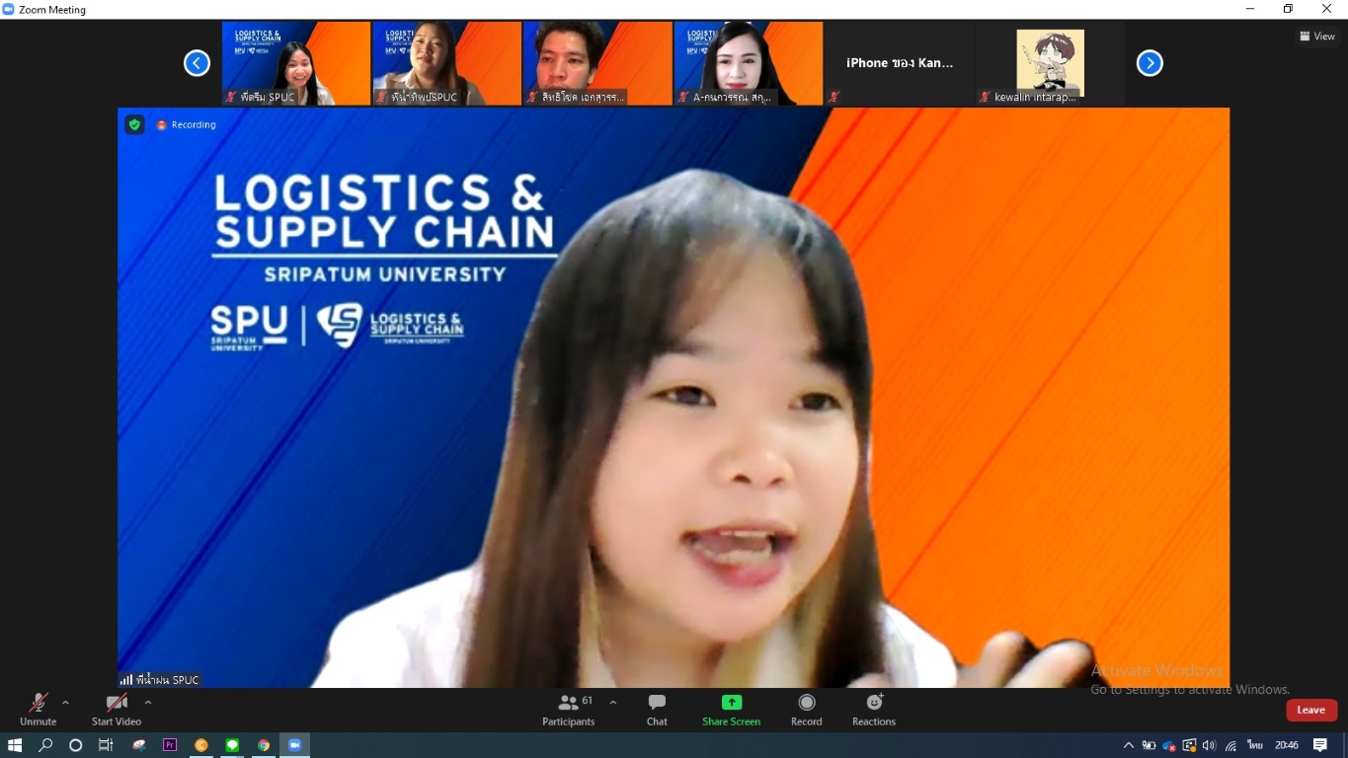Open the Participants panel
The image size is (1348, 758).
[x=569, y=709]
